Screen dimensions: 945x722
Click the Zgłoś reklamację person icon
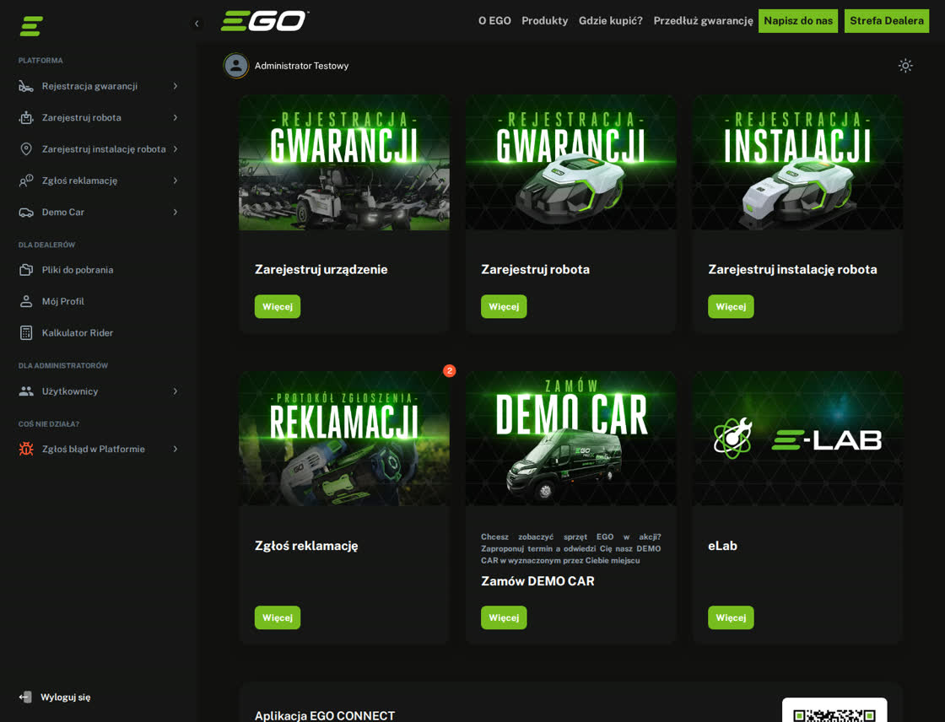tap(26, 180)
